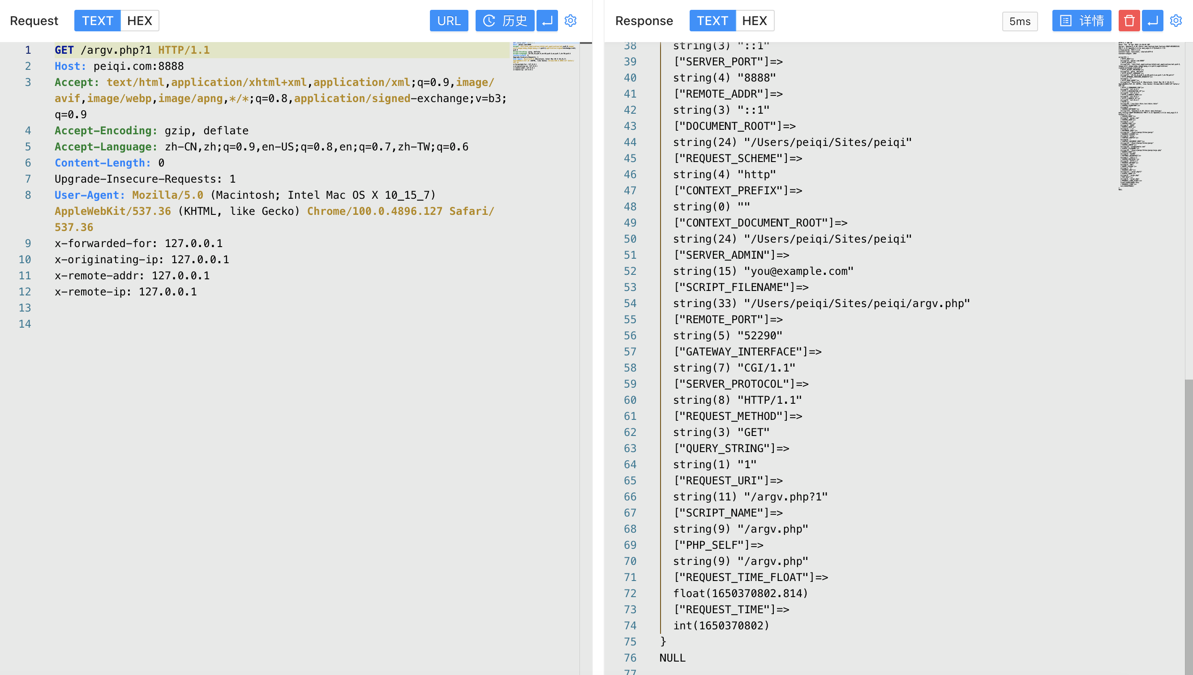
Task: Click ["DOCUMENT_ROOT"]=> entry
Action: pyautogui.click(x=734, y=126)
